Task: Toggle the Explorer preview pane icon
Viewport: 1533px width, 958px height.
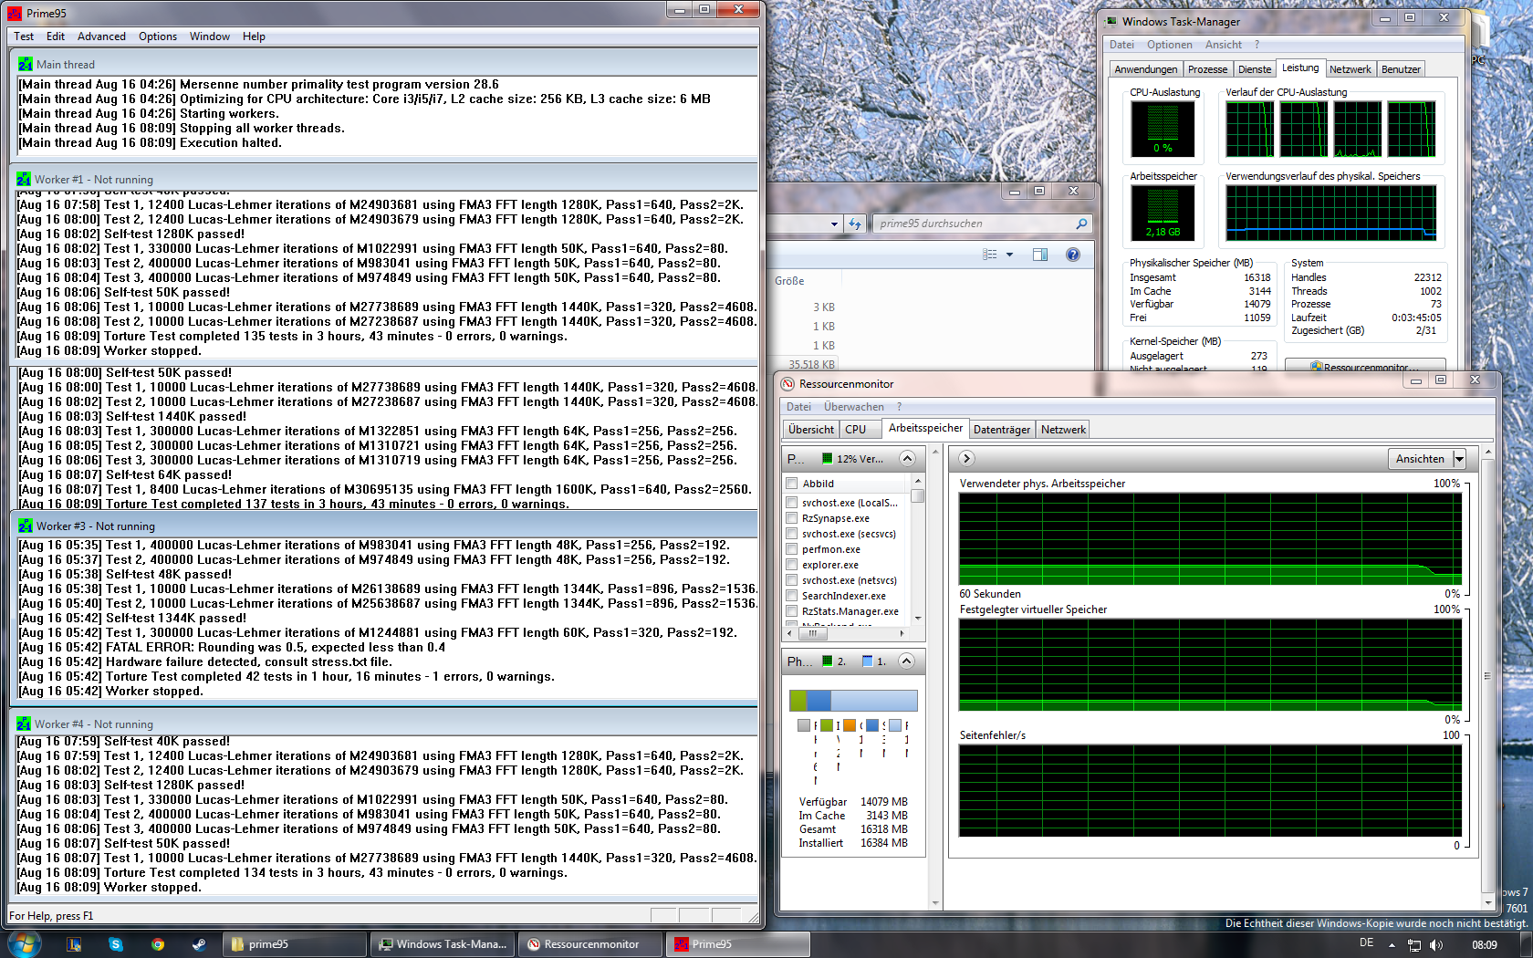Action: (1040, 255)
